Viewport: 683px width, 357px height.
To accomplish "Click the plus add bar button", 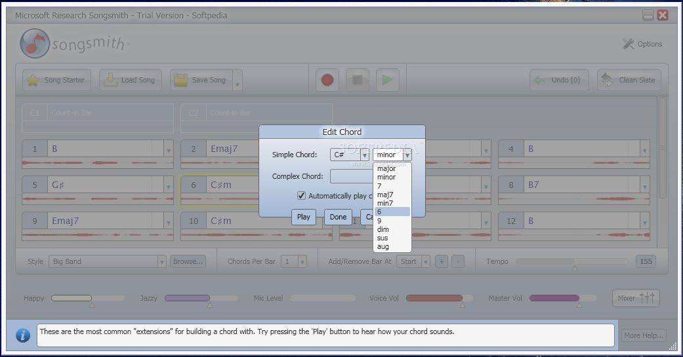I will click(442, 261).
